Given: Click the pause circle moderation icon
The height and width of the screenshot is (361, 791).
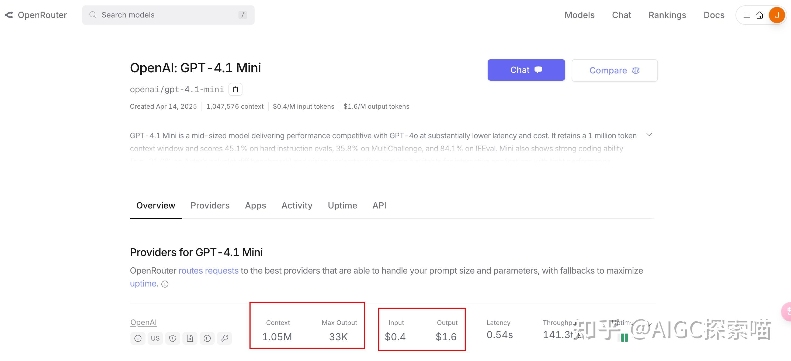Looking at the screenshot, I should pyautogui.click(x=207, y=338).
